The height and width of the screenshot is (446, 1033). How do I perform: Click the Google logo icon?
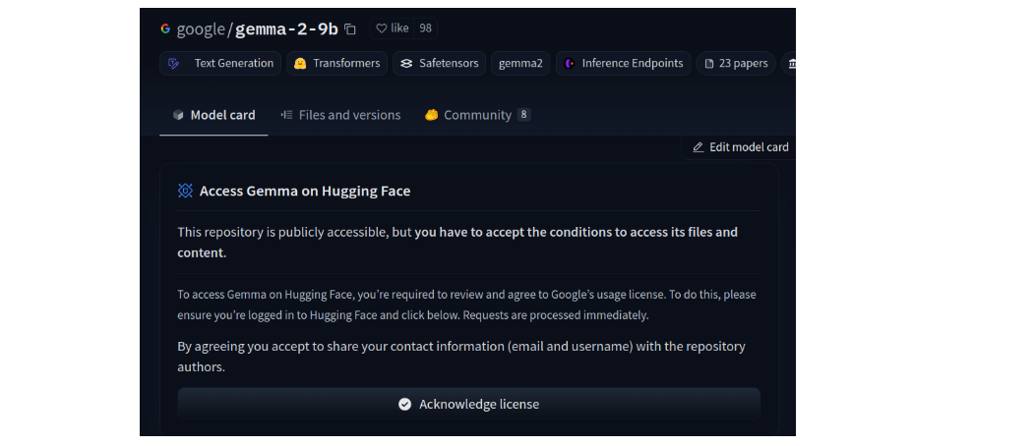pyautogui.click(x=164, y=28)
